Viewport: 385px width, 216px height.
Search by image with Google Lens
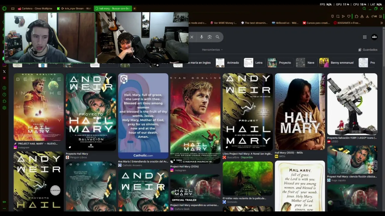click(x=210, y=37)
